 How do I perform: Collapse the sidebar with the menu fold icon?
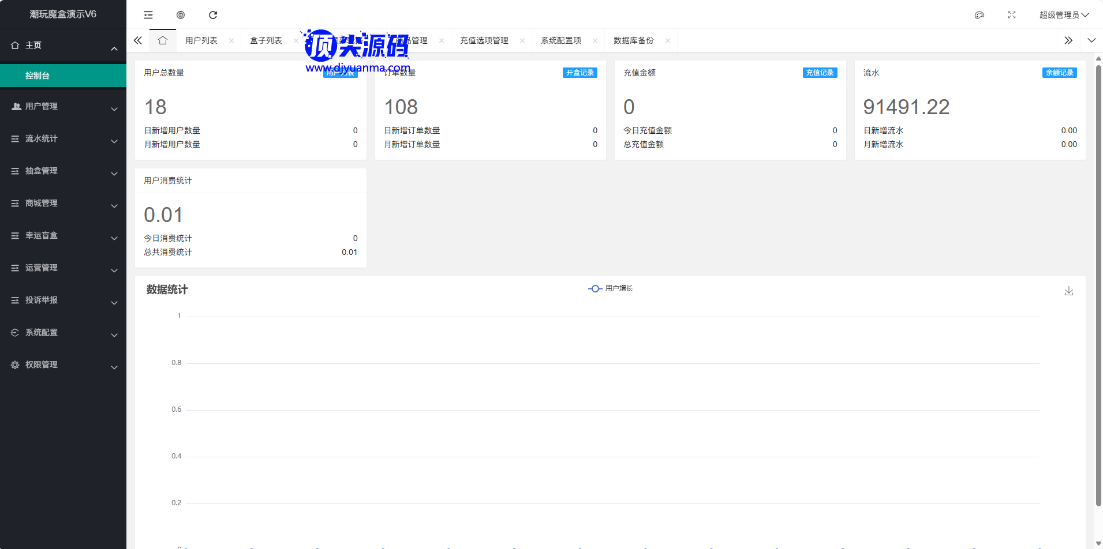(148, 15)
